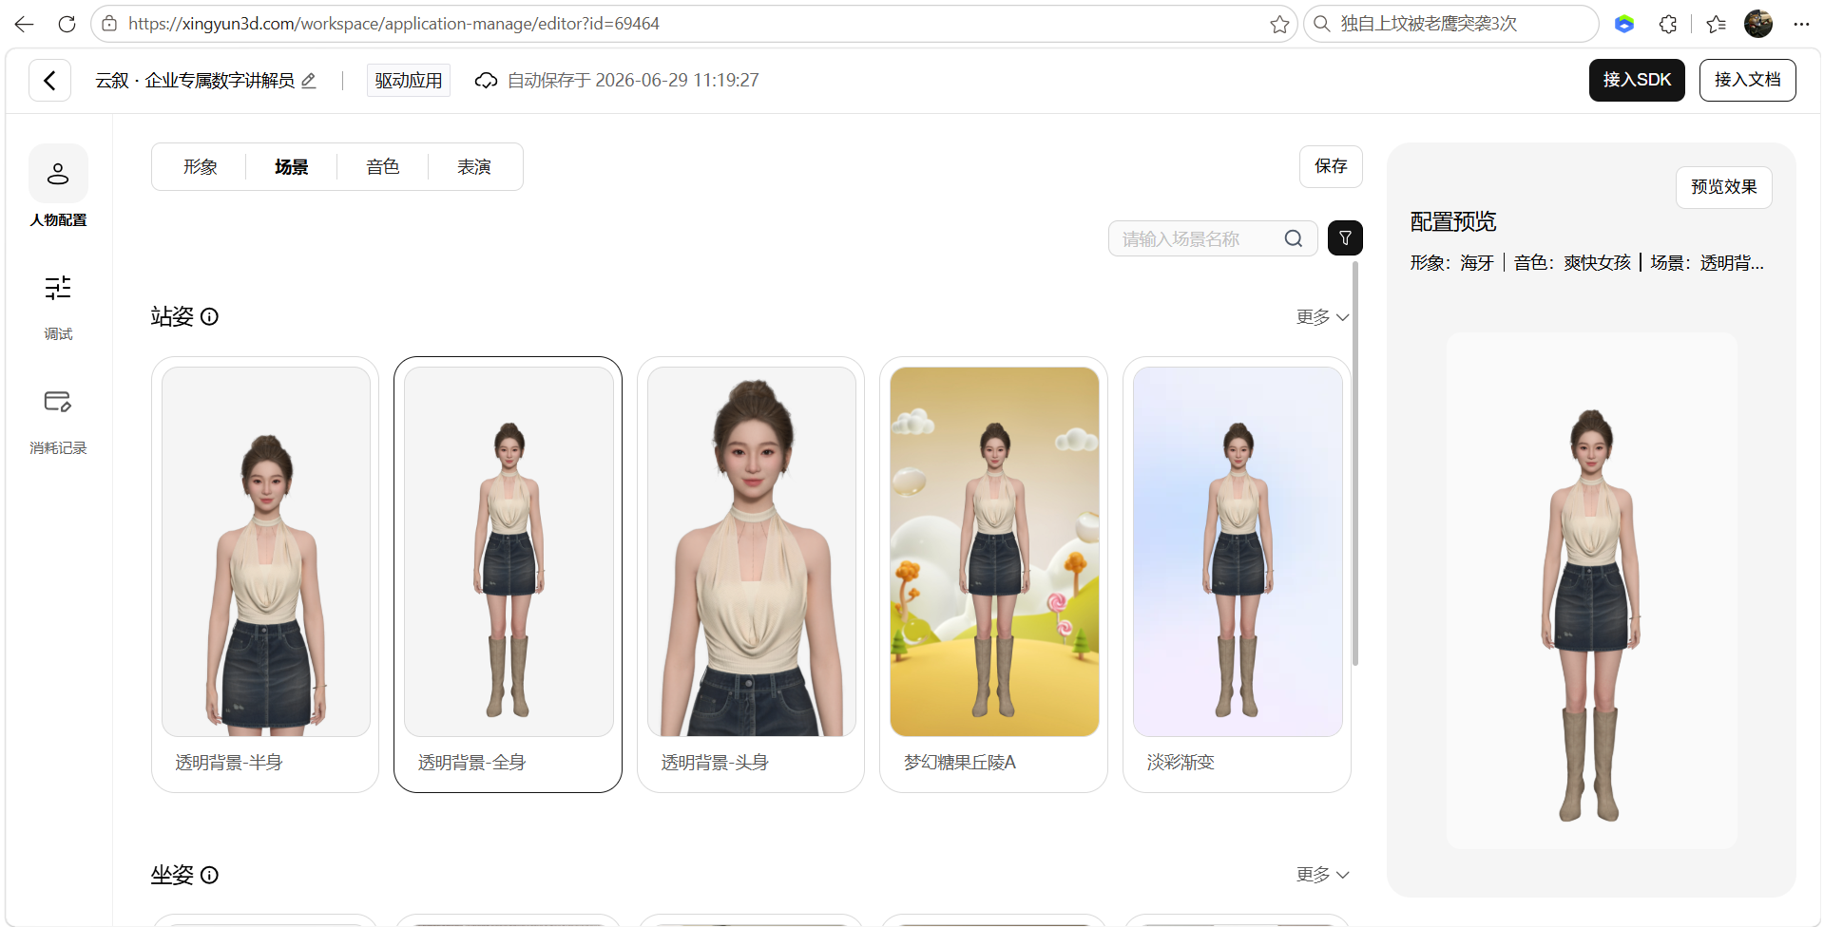
Task: Select the 梦幻糖果丘陵A scene thumbnail
Action: pos(994,552)
